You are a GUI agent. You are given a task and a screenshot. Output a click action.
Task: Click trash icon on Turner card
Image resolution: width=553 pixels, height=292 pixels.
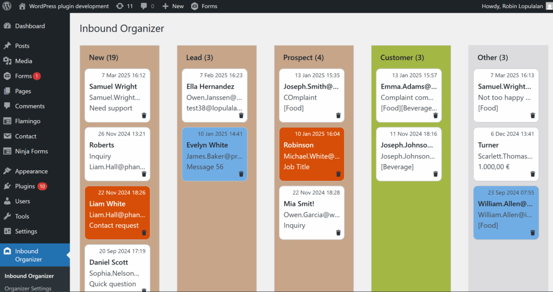point(533,174)
